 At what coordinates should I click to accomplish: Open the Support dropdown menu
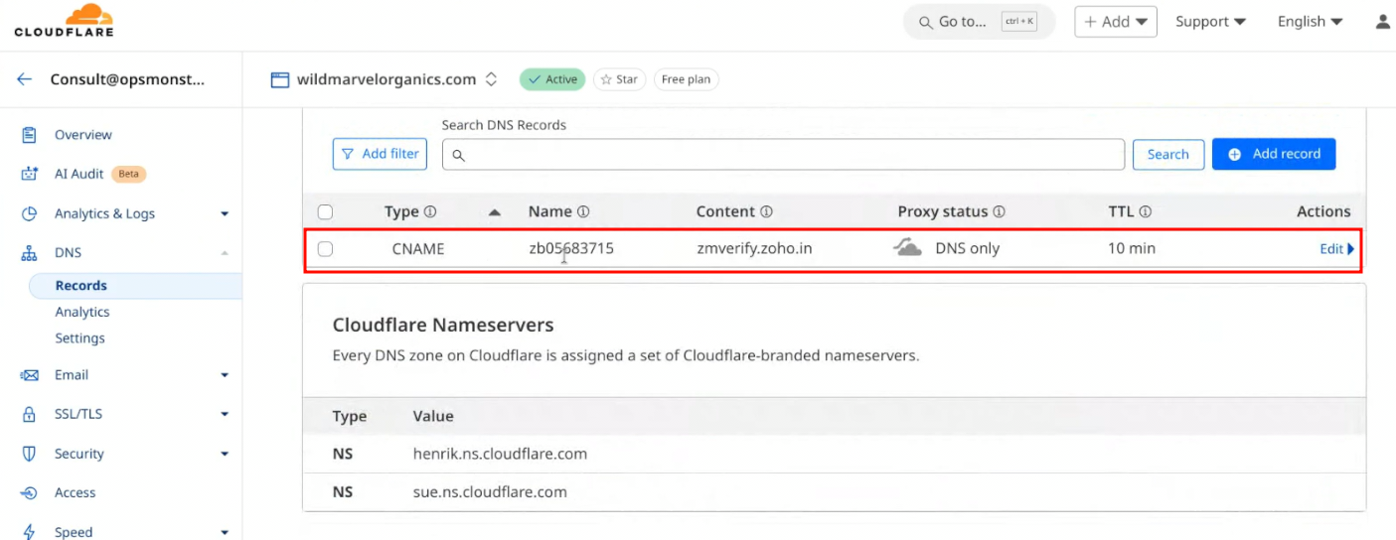coord(1210,21)
